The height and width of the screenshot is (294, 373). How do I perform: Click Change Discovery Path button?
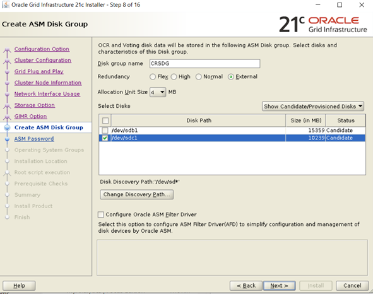tap(136, 194)
